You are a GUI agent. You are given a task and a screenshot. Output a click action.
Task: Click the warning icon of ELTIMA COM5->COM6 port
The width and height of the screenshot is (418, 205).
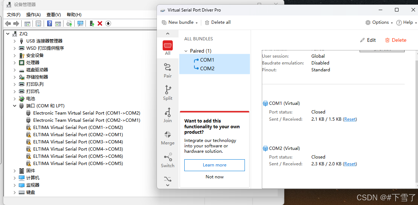pos(28,156)
